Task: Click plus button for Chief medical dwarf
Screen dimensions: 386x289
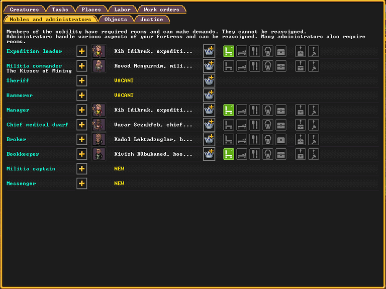Action: tap(82, 125)
